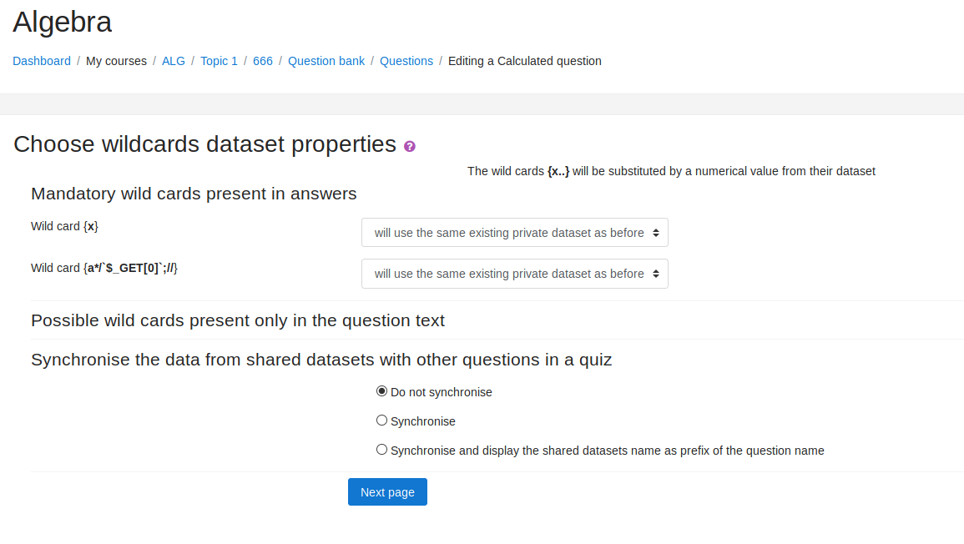The height and width of the screenshot is (544, 964).
Task: Select the plain "Synchronise" radio option
Action: tap(382, 421)
